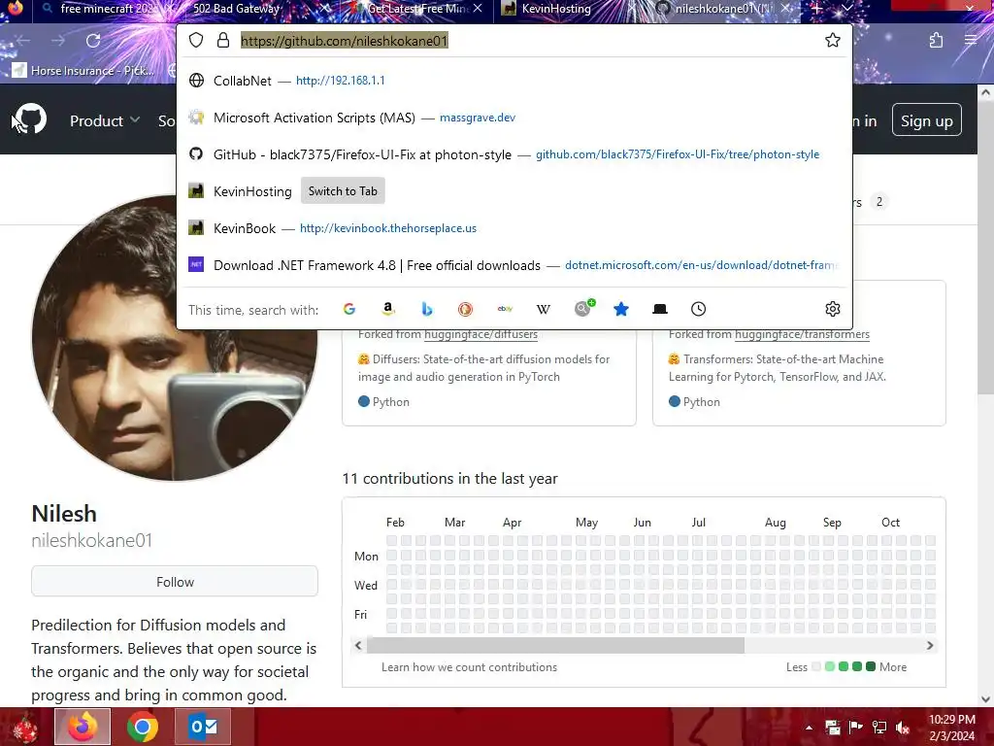Click the site security padlock icon
Image resolution: width=994 pixels, height=746 pixels.
click(223, 41)
